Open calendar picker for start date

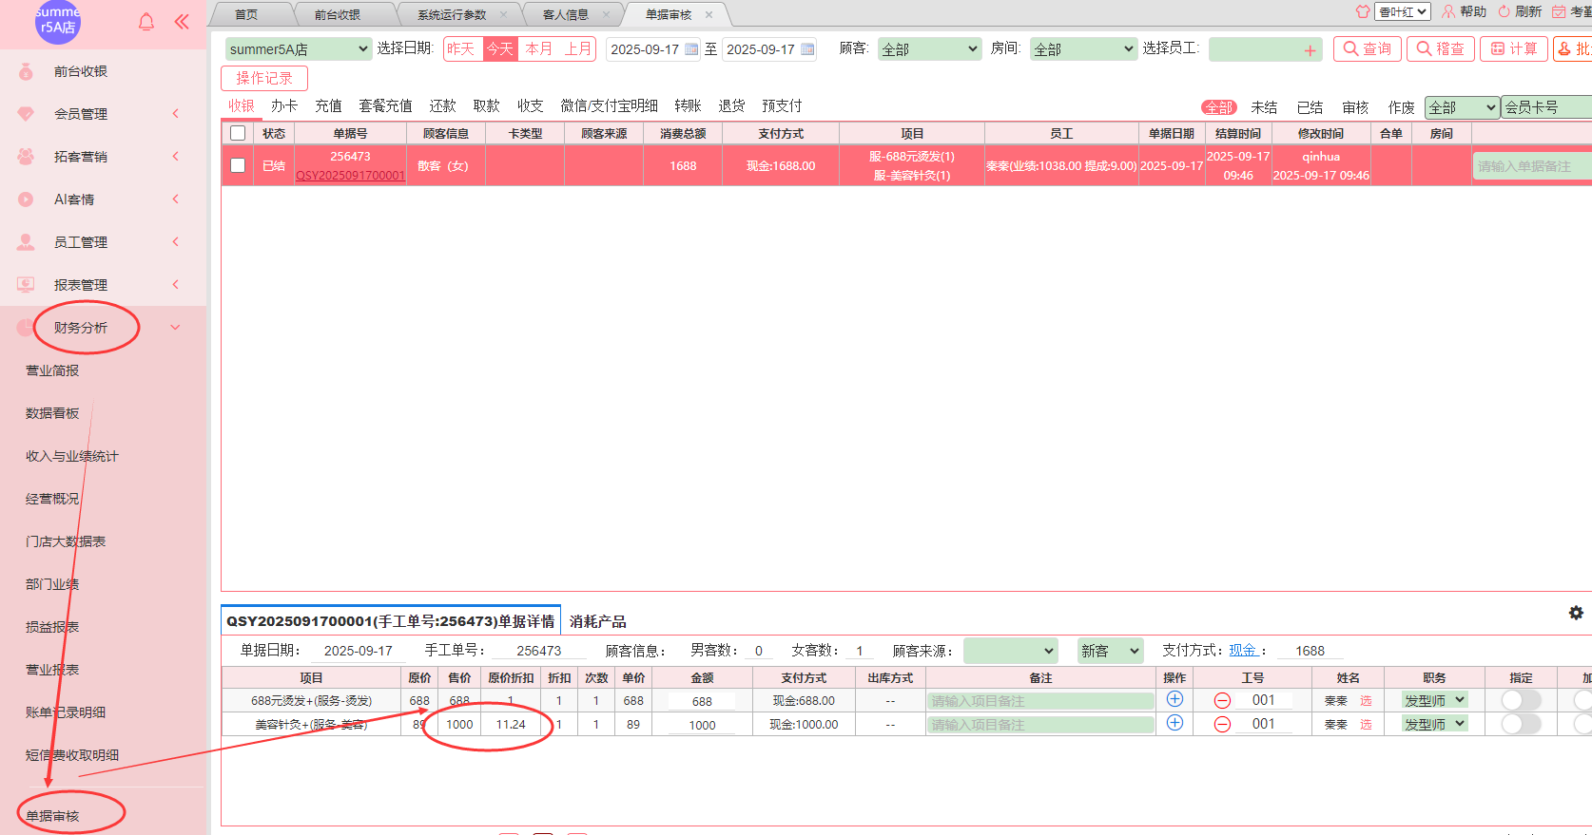pyautogui.click(x=691, y=49)
